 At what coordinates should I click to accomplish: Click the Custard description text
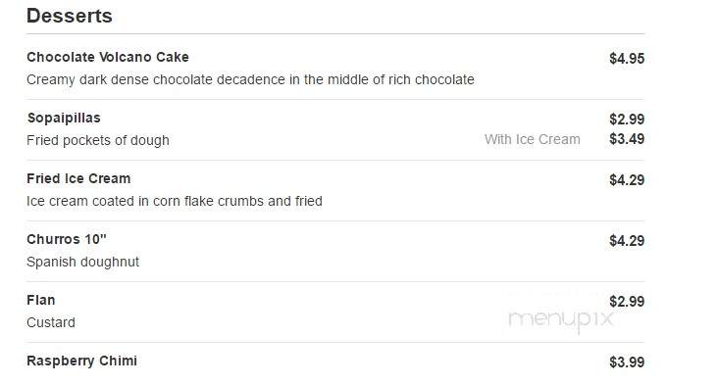(50, 323)
